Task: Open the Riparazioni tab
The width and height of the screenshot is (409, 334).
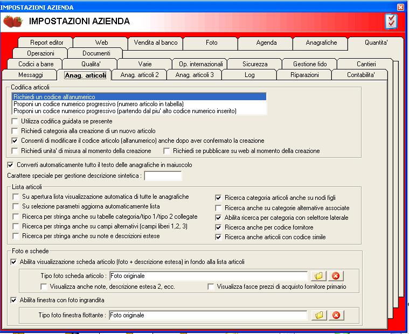Action: [304, 75]
